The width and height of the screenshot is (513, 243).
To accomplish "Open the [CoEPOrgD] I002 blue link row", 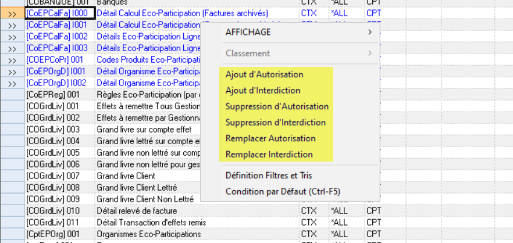I will click(x=56, y=83).
